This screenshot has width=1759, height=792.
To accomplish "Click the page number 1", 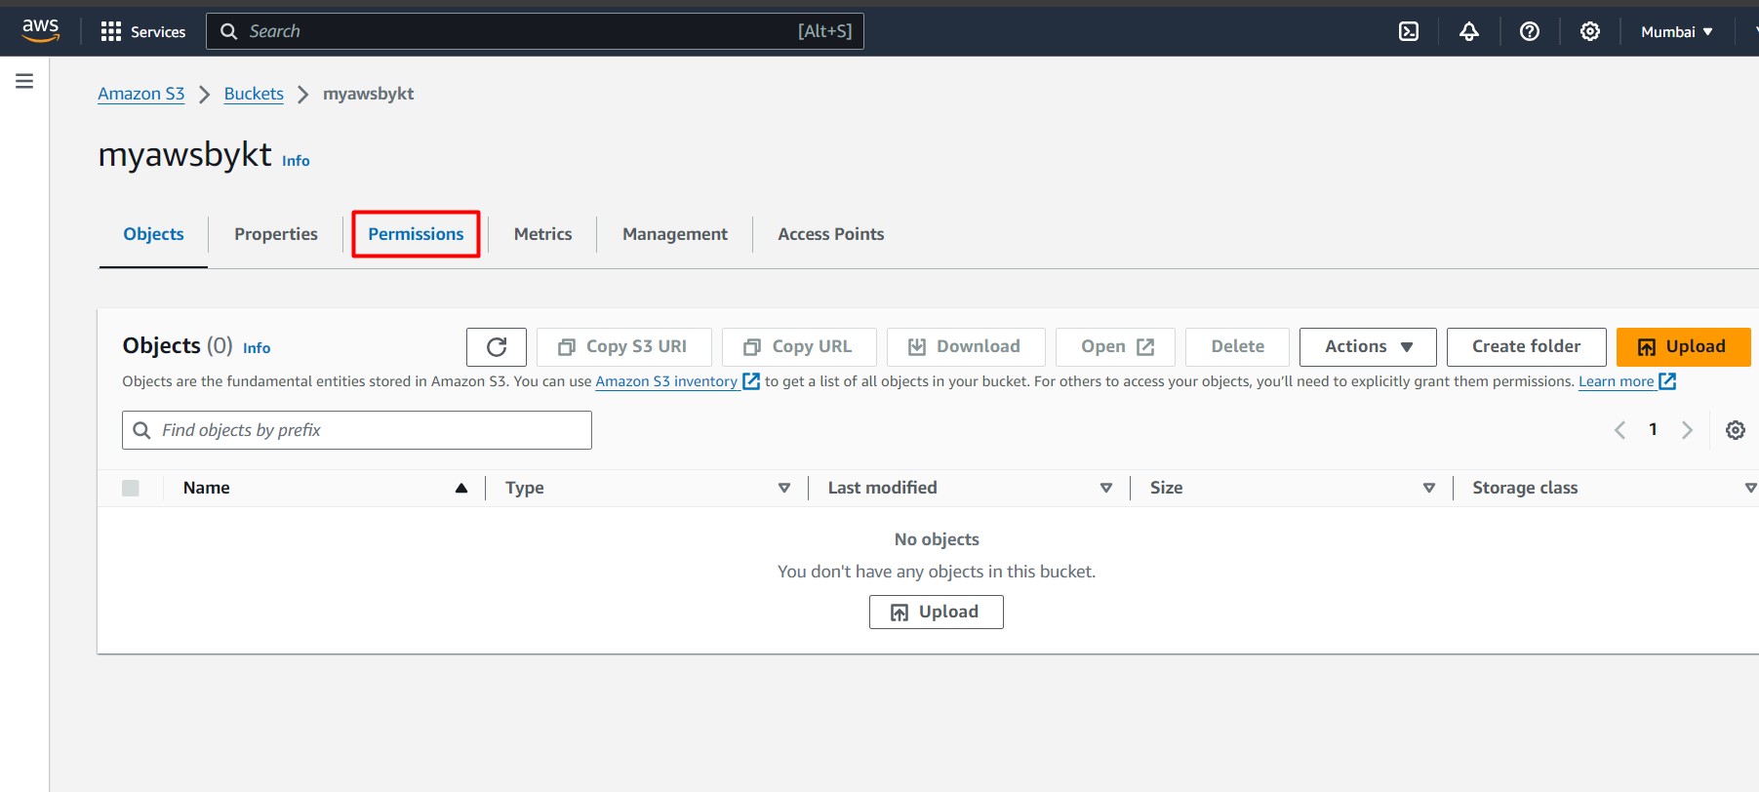I will tap(1653, 429).
